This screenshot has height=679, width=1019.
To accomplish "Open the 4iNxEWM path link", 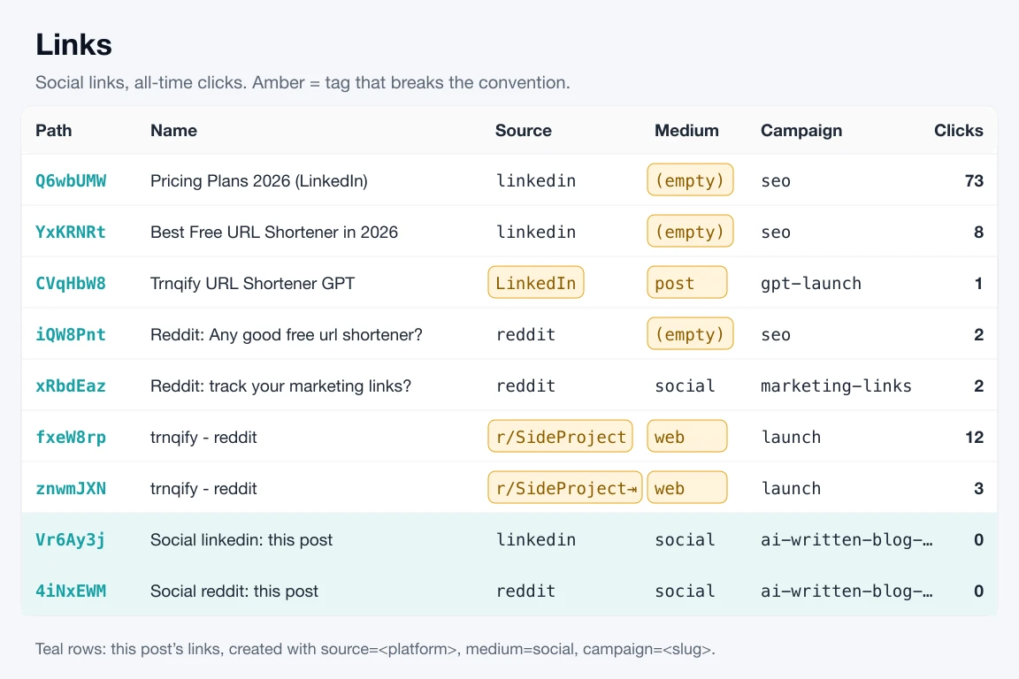I will [71, 591].
